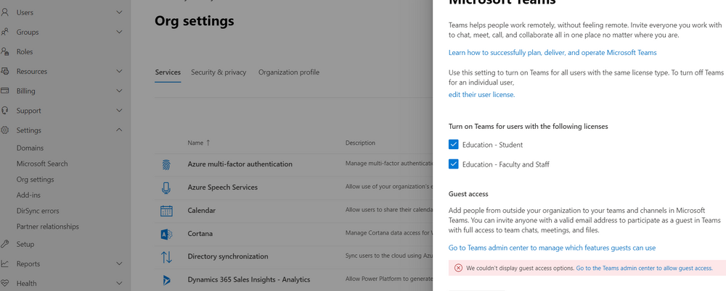Expand the Health menu chevron
Screen dimensions: 726x291
119,283
